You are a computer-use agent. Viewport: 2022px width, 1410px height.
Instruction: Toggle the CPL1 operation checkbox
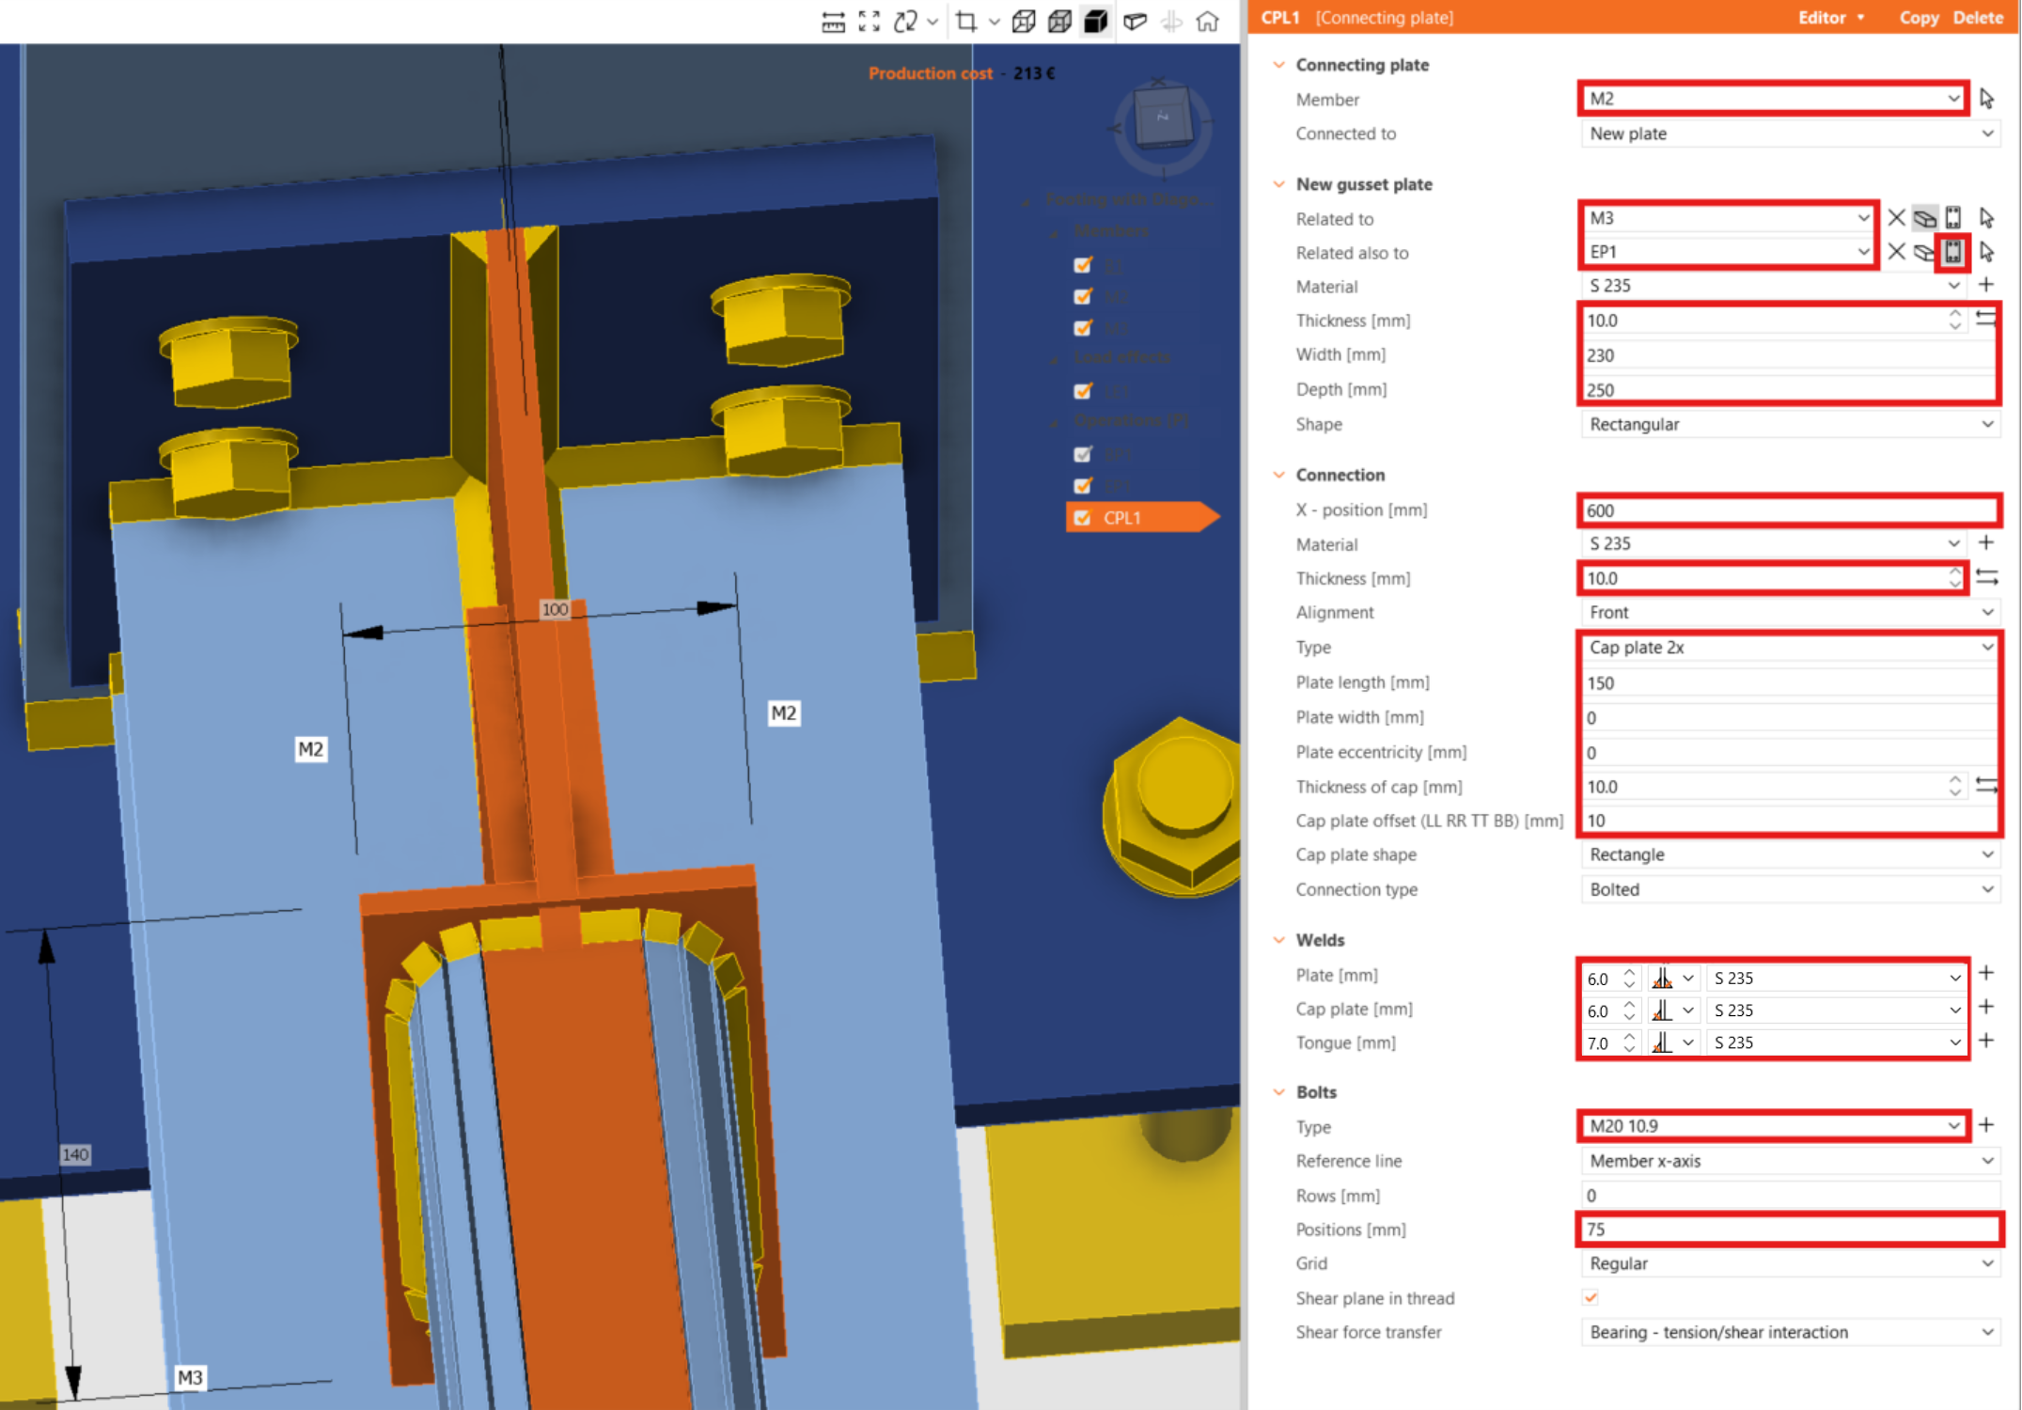click(x=1083, y=518)
